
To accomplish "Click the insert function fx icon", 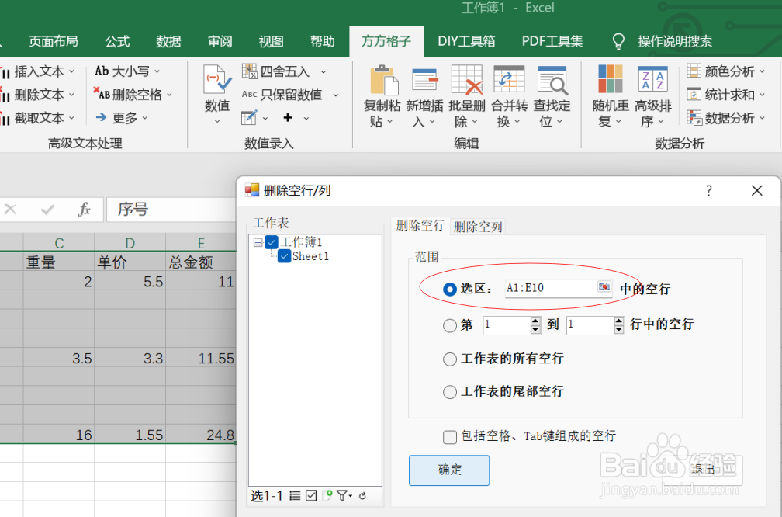I will pyautogui.click(x=85, y=210).
